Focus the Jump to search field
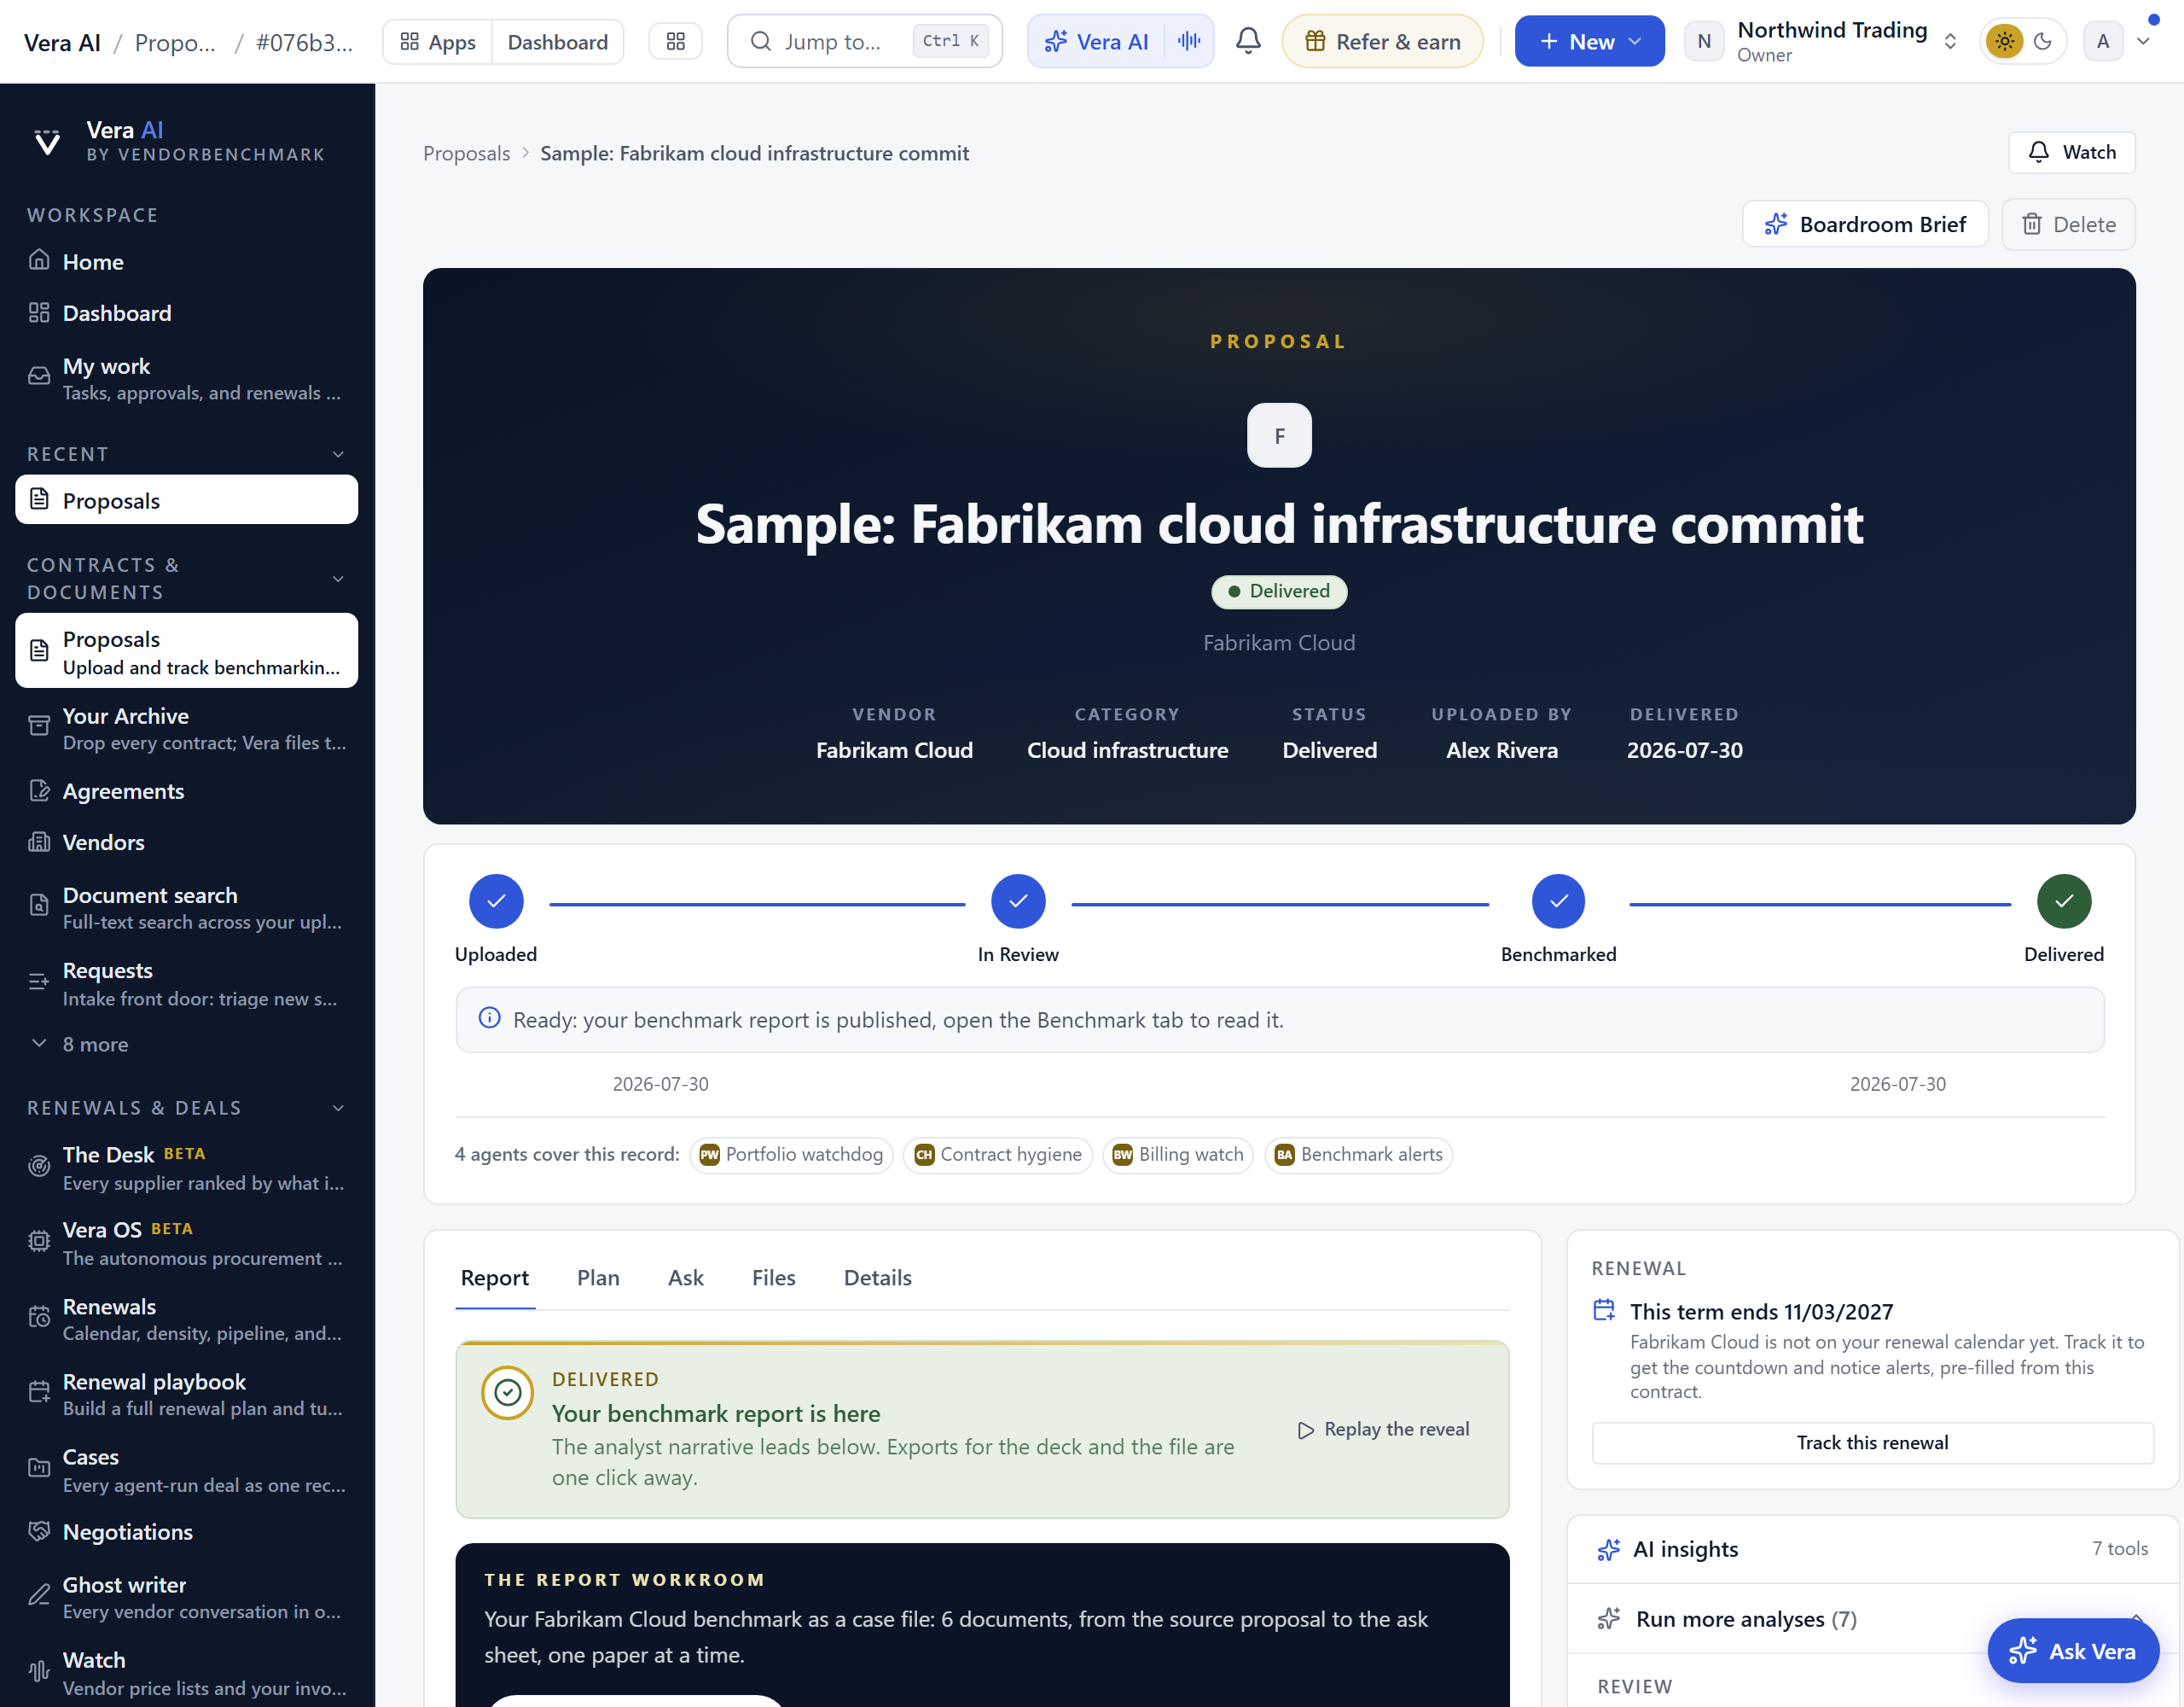 click(x=864, y=41)
